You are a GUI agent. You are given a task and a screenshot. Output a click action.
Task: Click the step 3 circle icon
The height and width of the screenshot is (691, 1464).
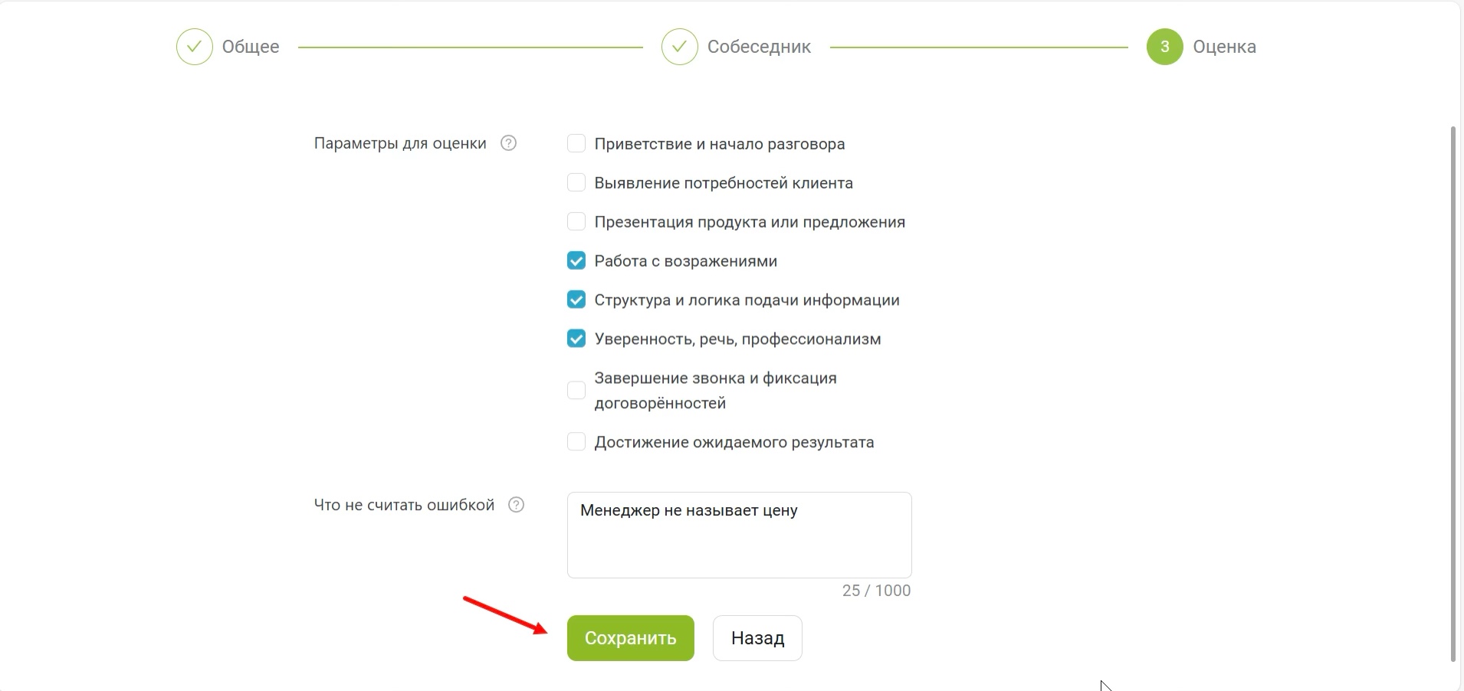coord(1164,47)
